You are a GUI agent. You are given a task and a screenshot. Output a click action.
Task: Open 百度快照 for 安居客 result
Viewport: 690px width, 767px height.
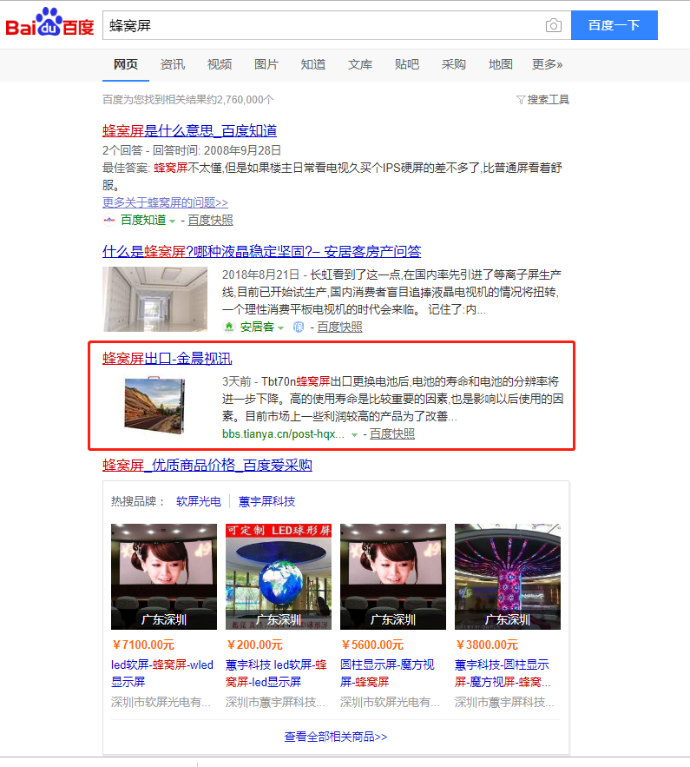(339, 327)
